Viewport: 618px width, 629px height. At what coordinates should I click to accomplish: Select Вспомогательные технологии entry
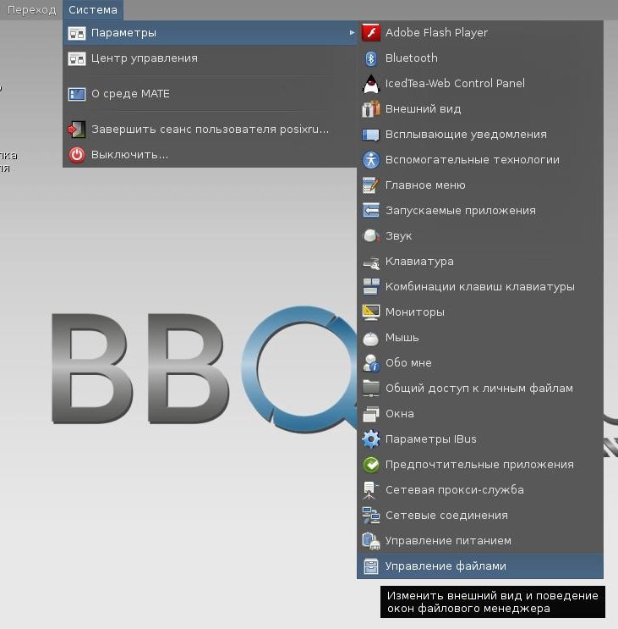480,160
